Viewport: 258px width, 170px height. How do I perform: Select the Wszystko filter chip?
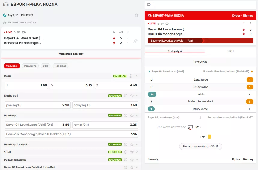(12, 66)
